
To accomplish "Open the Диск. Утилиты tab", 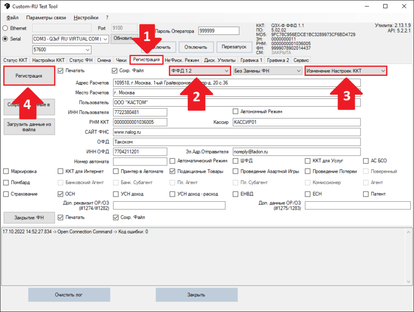I will (219, 60).
